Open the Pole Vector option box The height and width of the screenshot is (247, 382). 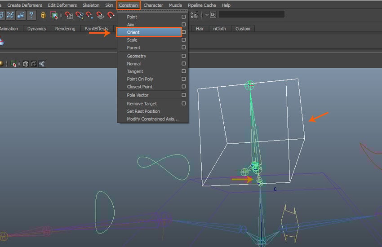click(183, 95)
